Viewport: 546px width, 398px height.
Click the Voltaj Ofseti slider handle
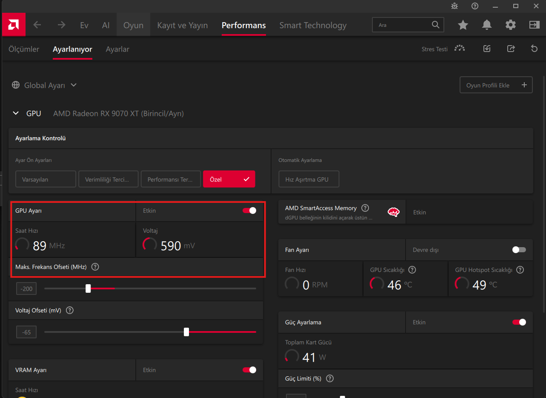186,332
